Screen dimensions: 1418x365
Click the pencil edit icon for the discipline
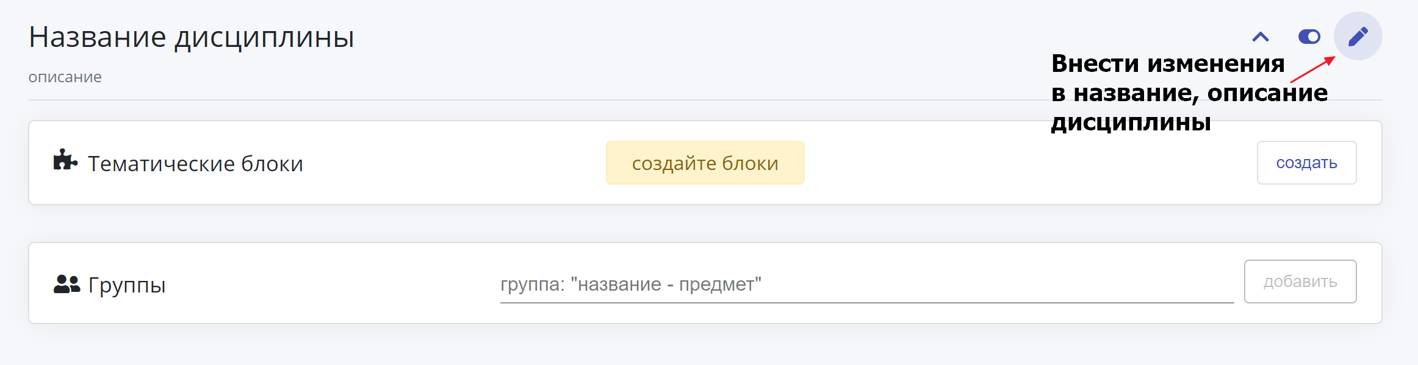(1358, 37)
